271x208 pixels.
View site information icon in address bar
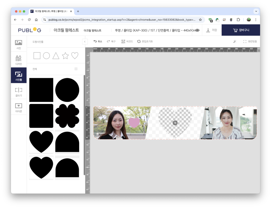pos(45,20)
